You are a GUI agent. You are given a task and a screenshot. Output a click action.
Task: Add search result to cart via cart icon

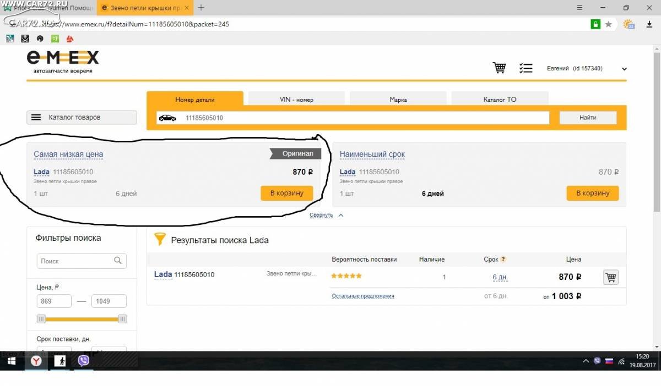(611, 277)
